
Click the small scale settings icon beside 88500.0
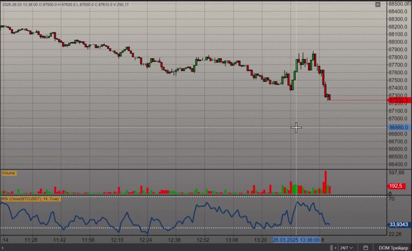pos(409,4)
